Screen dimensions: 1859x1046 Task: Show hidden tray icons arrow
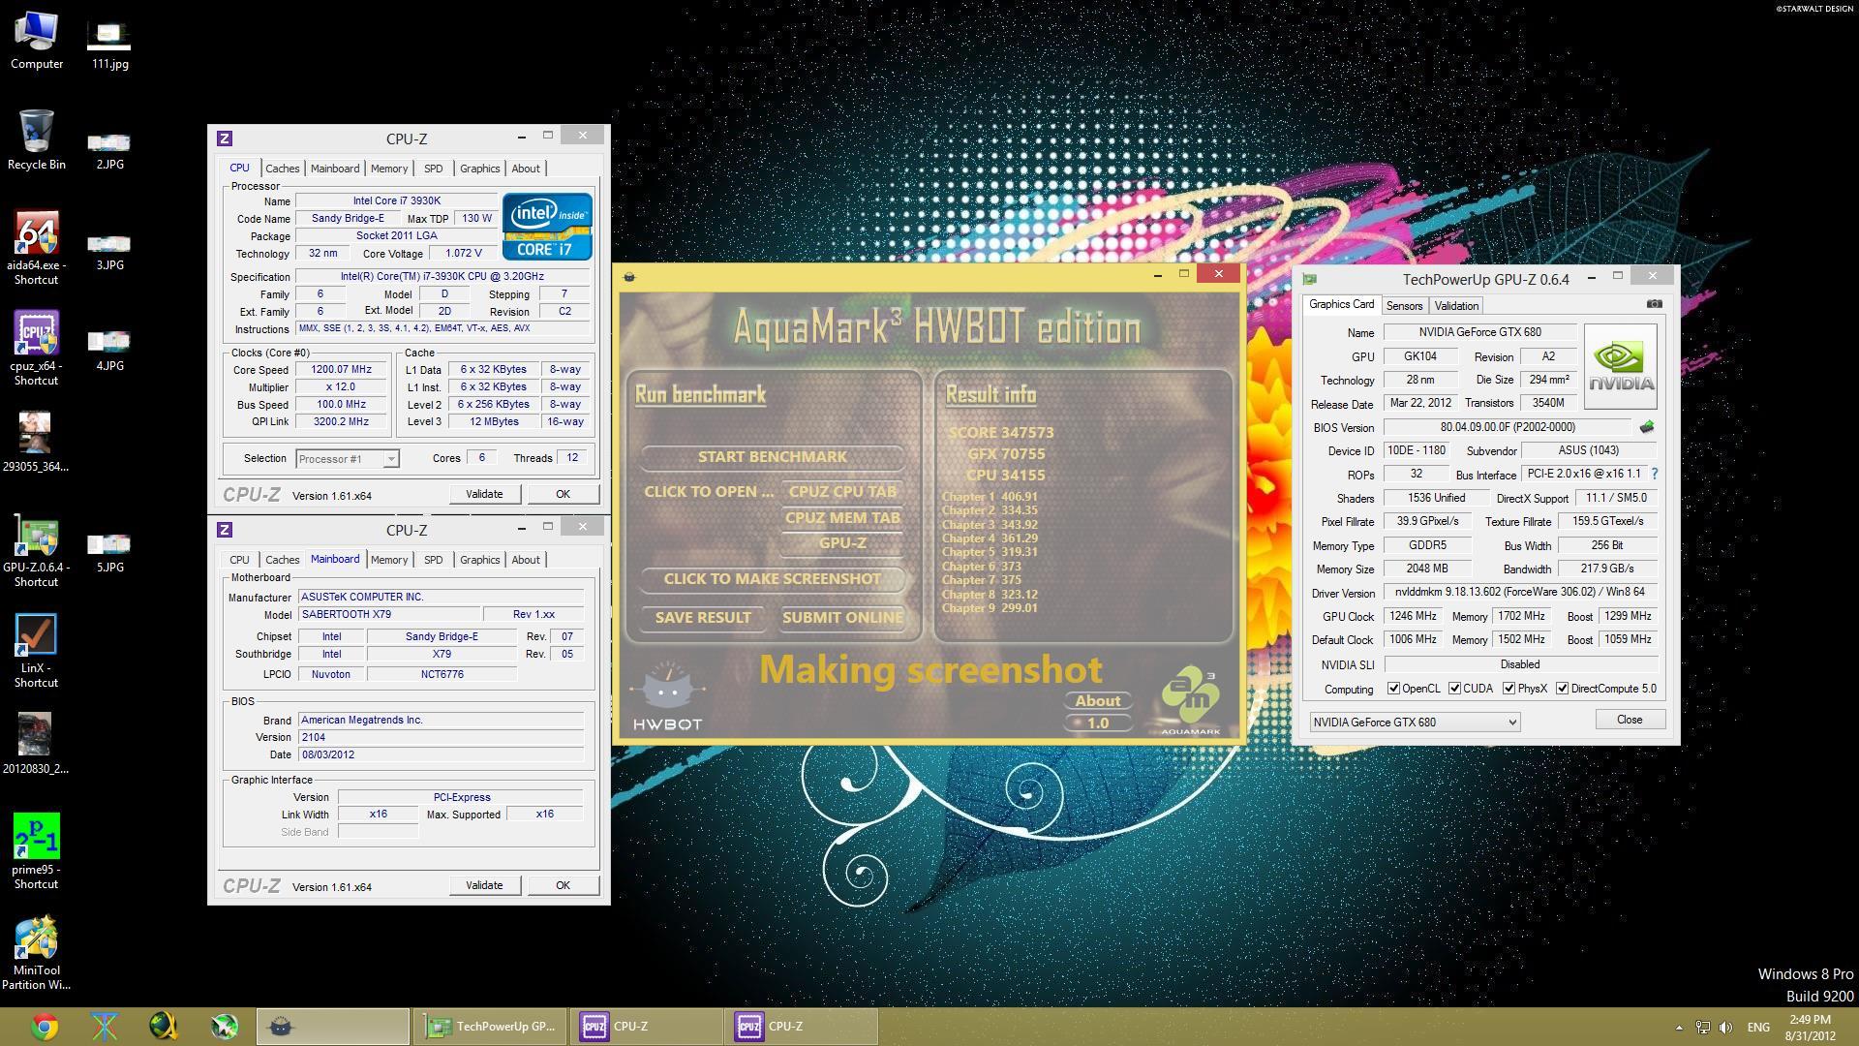(1679, 1028)
